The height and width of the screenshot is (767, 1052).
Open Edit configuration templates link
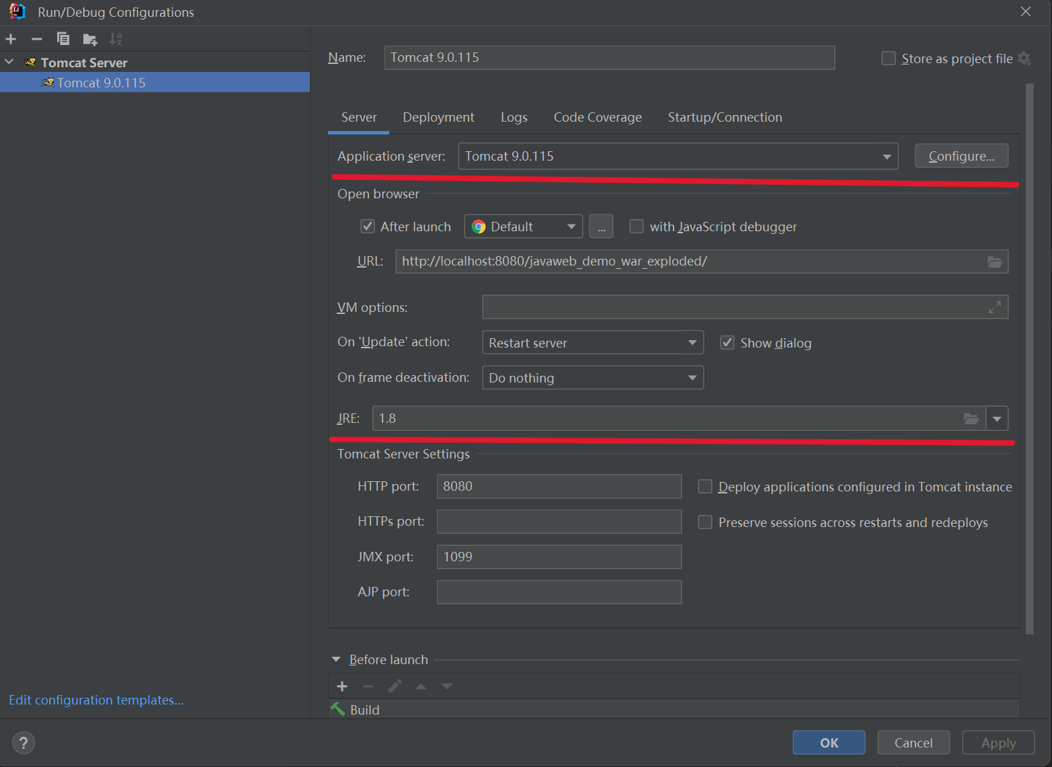click(x=96, y=700)
